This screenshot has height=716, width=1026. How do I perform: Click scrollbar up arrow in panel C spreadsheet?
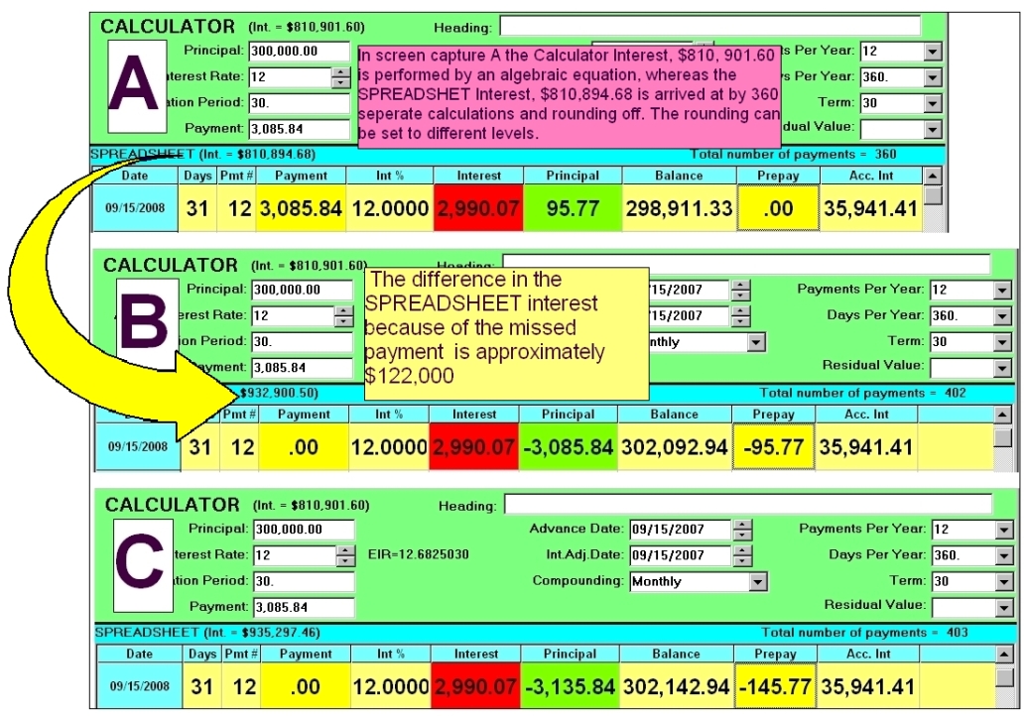point(1003,655)
